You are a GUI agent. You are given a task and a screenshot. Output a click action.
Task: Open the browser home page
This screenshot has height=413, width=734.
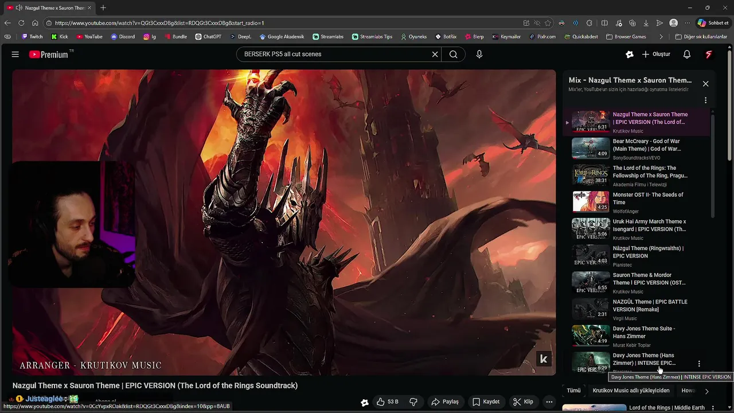pos(35,23)
